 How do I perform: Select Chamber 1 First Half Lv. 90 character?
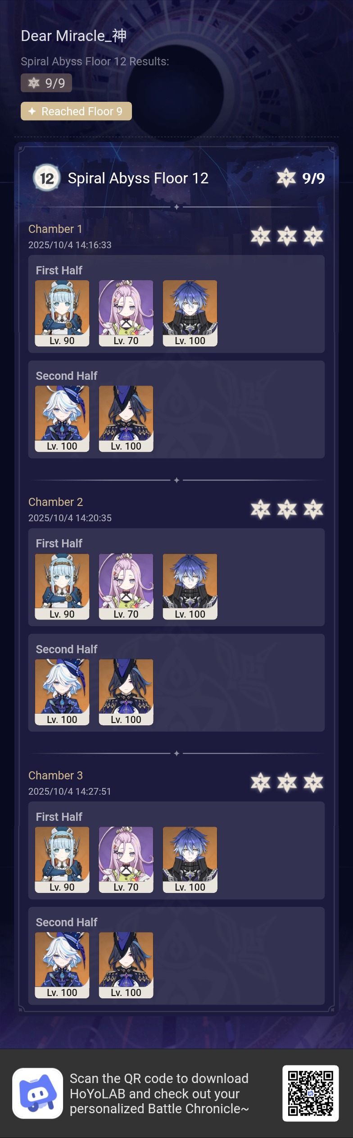62,313
